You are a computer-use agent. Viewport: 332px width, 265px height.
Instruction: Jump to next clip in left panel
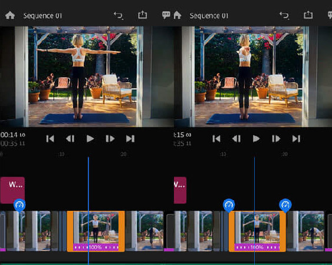coord(130,139)
